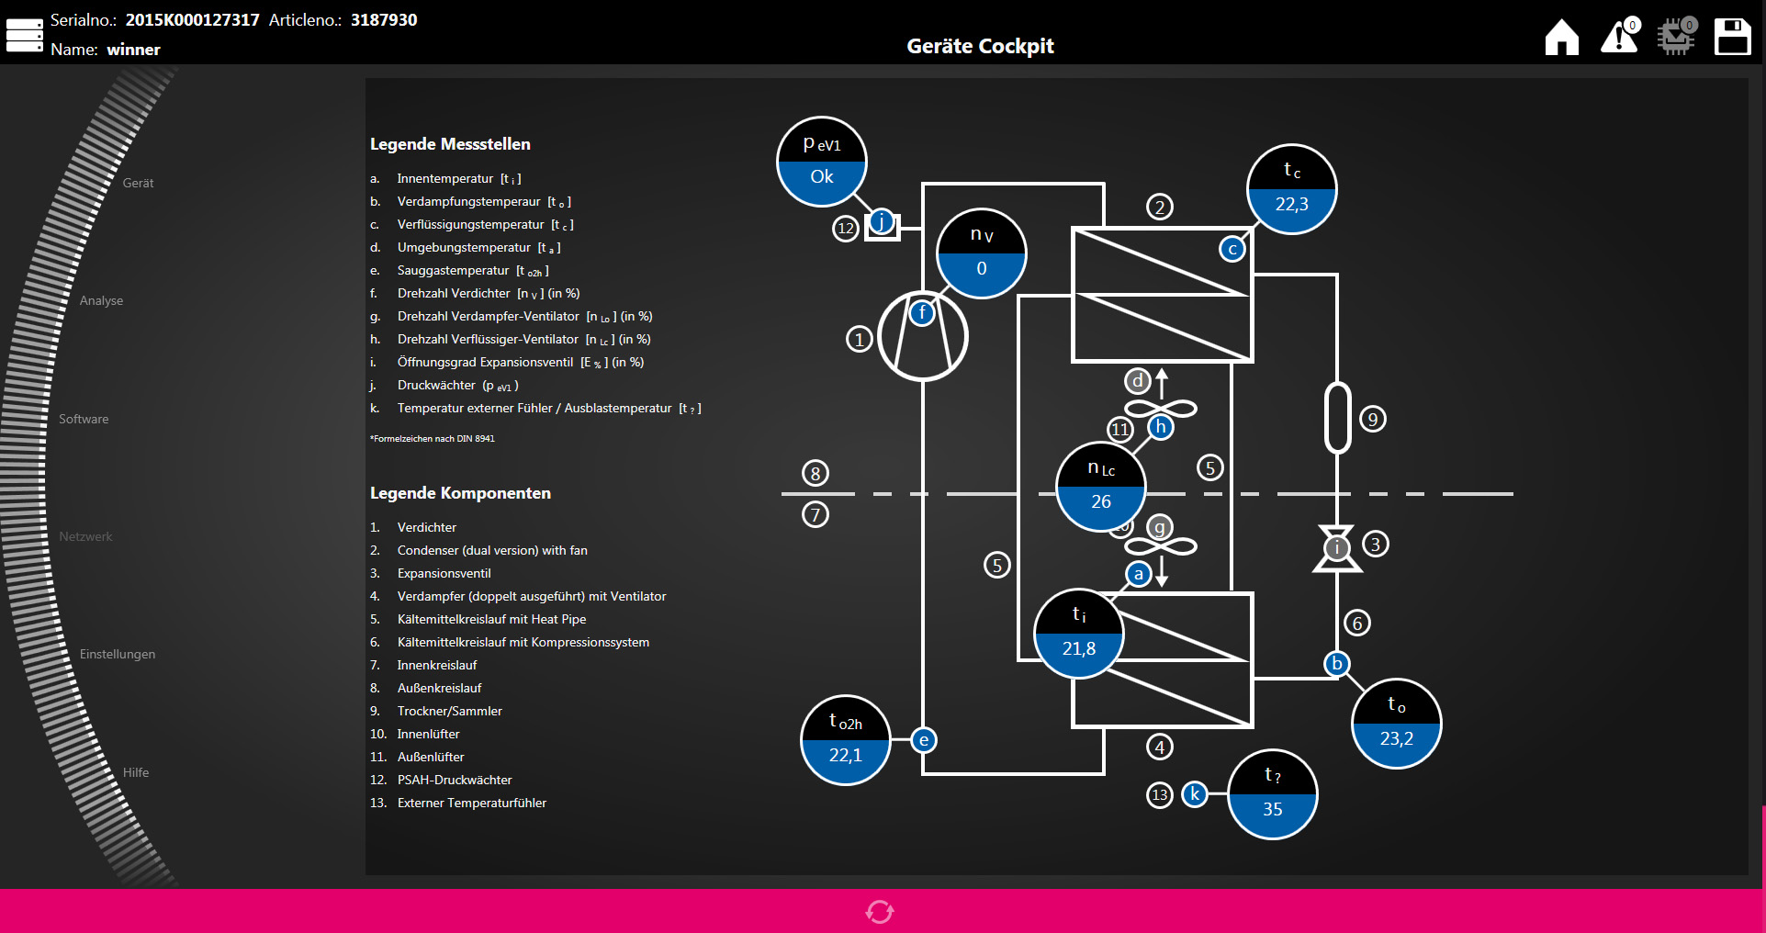Click legend entry 'Innentemperatur'
Viewport: 1766px width, 933px height.
[x=458, y=178]
